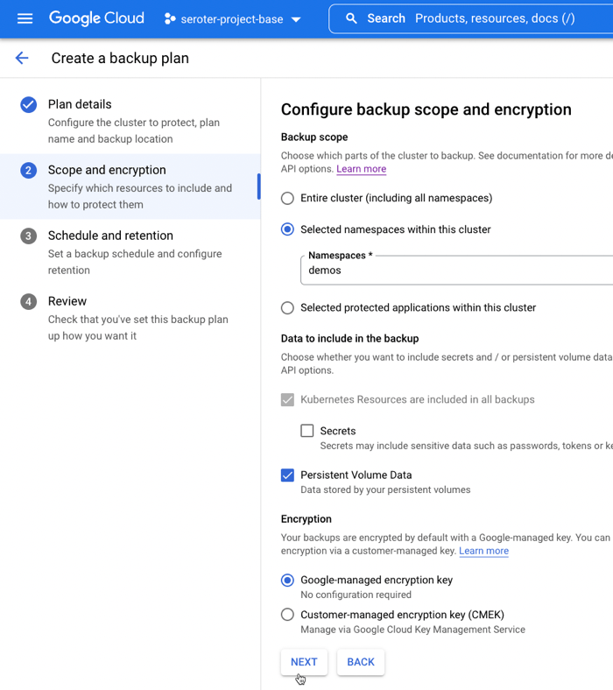
Task: Open Learn more link under Encryption
Action: point(483,551)
